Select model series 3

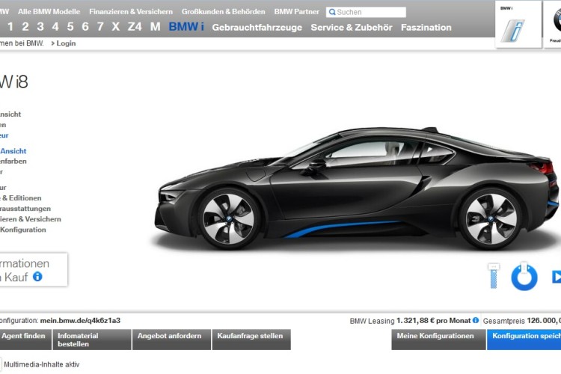tap(40, 26)
